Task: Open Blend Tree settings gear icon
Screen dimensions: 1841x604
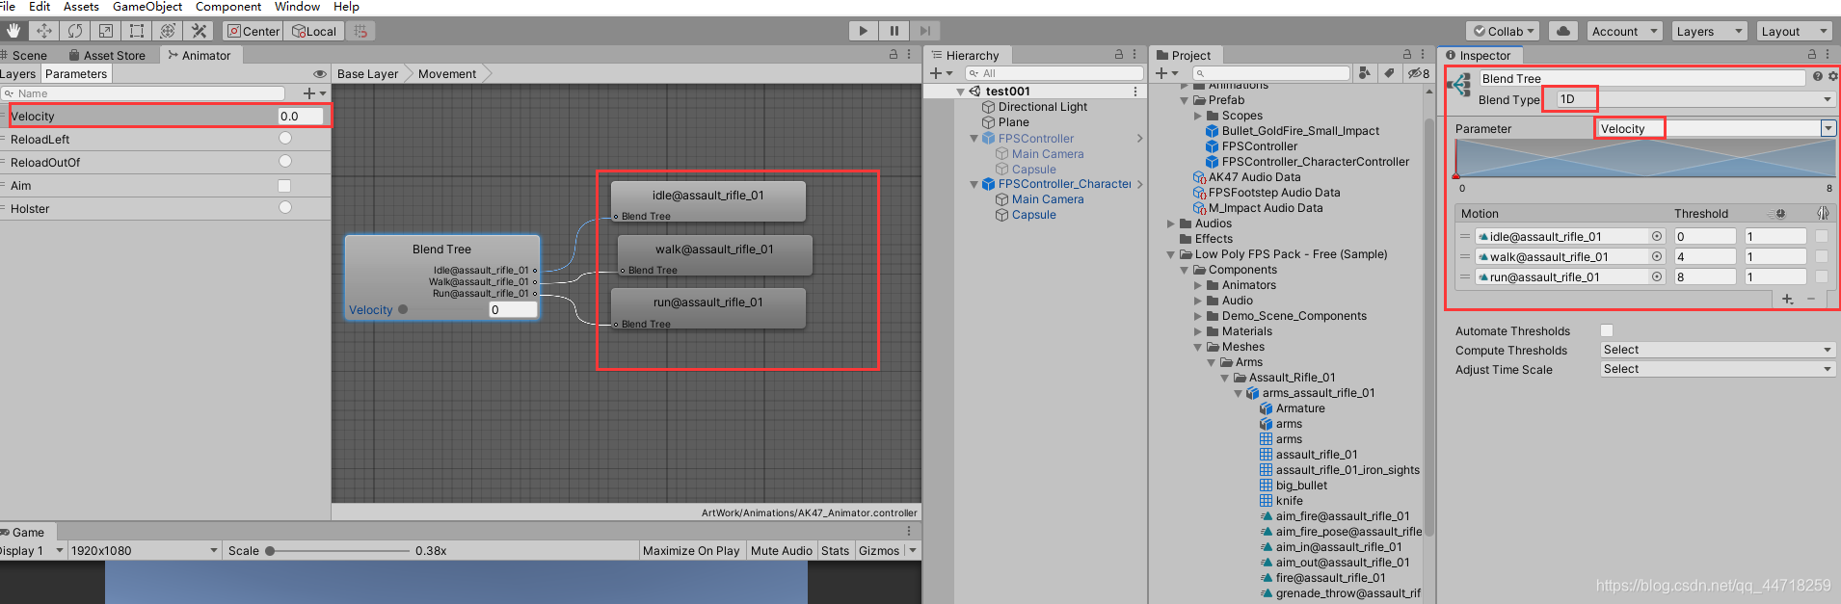Action: tap(1833, 76)
